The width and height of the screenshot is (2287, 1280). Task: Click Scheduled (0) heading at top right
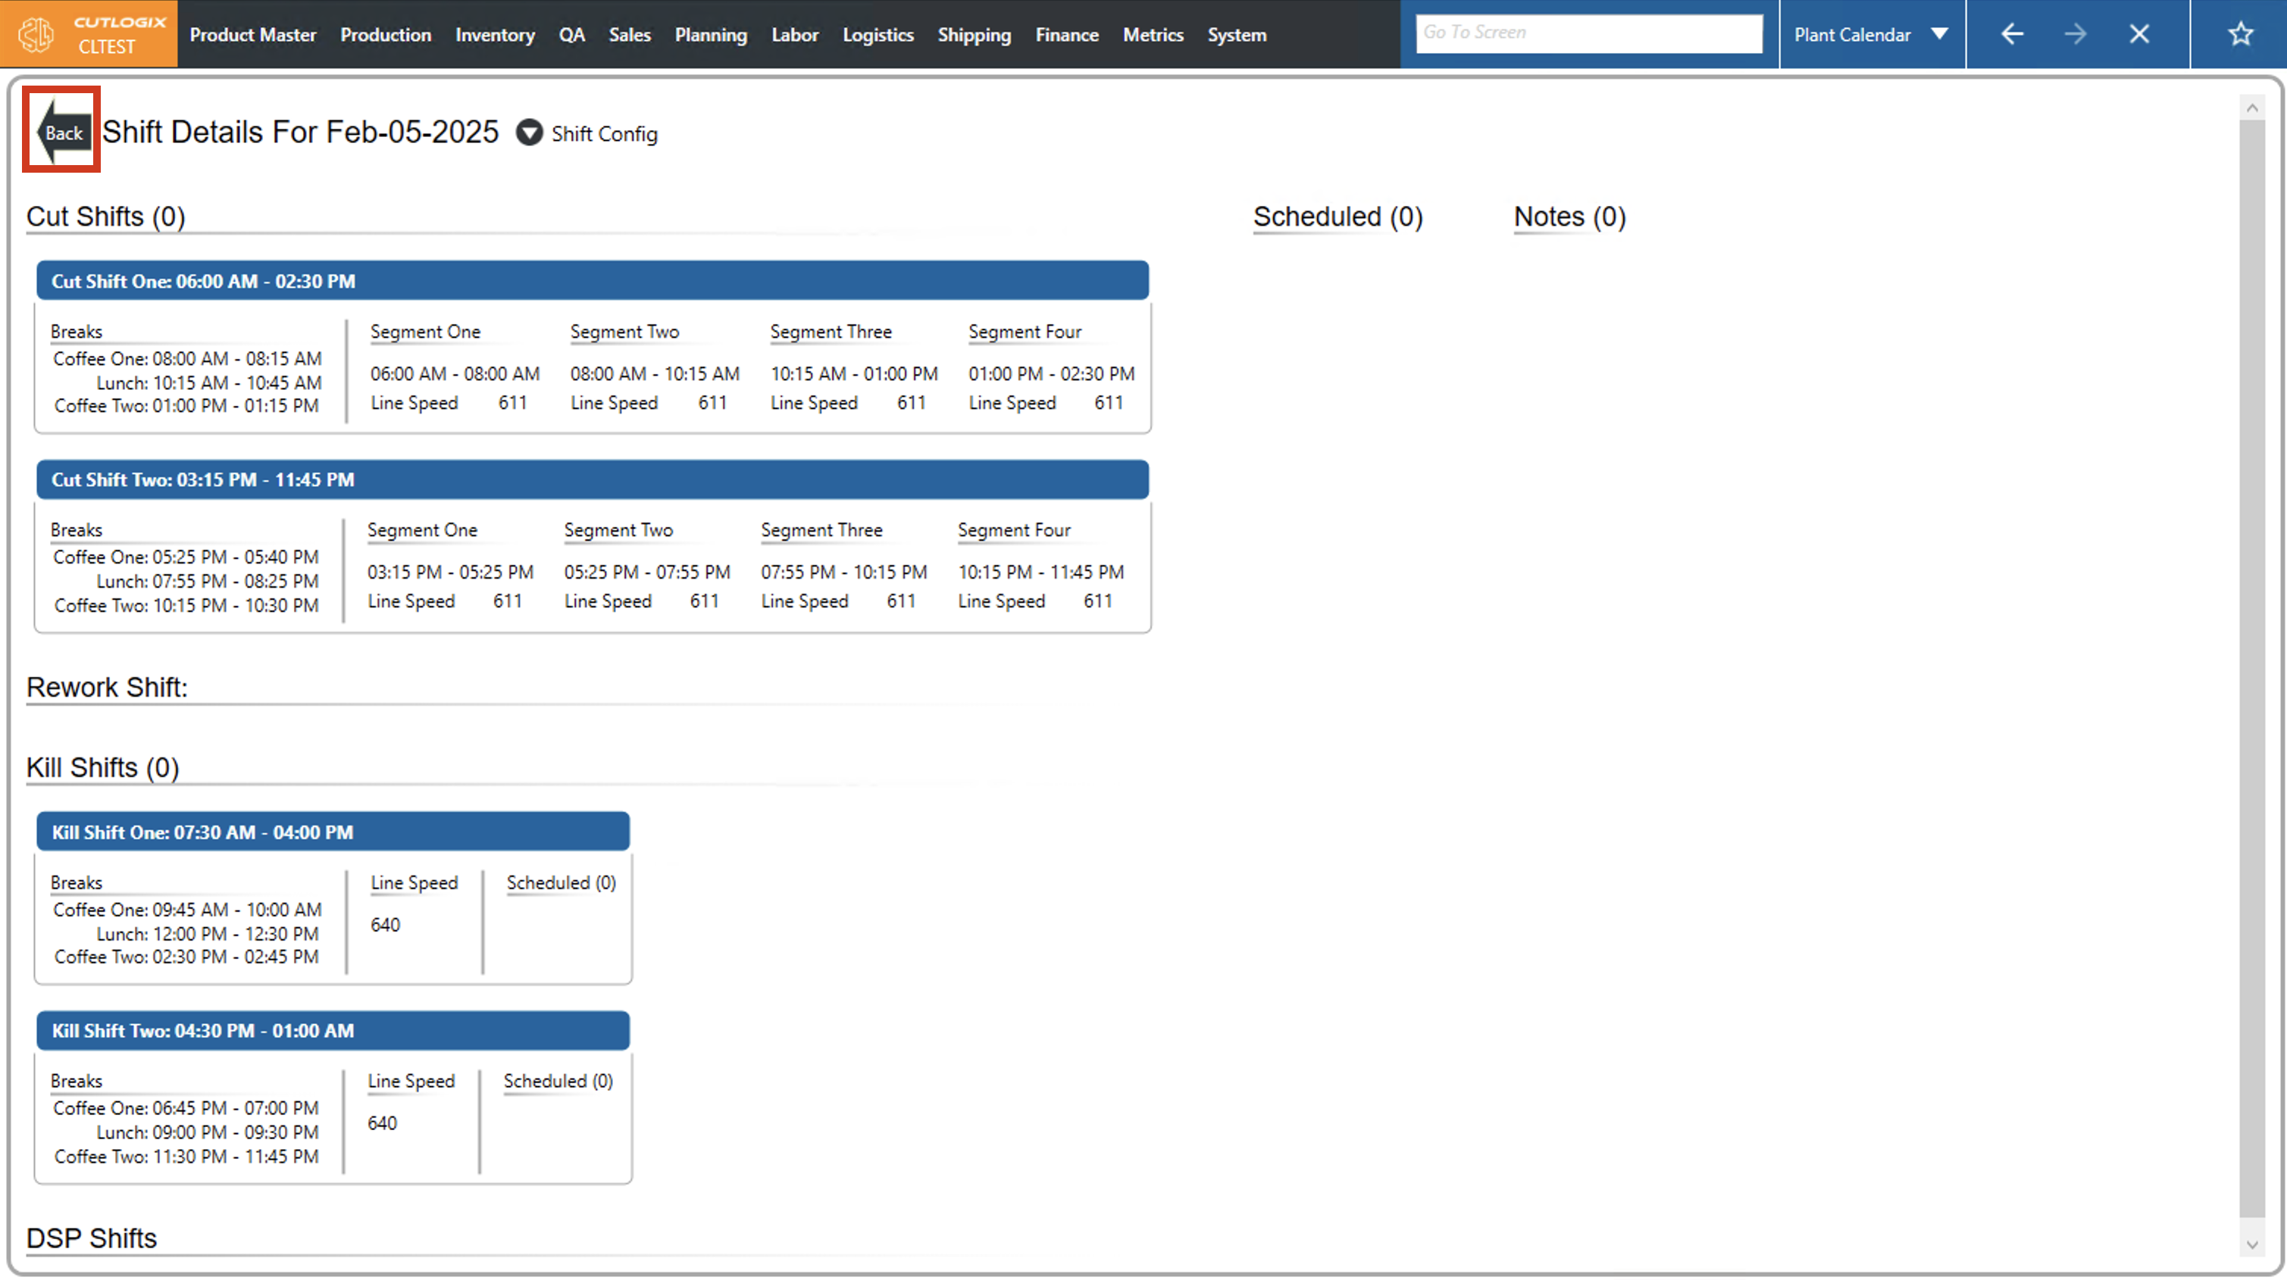(x=1337, y=217)
